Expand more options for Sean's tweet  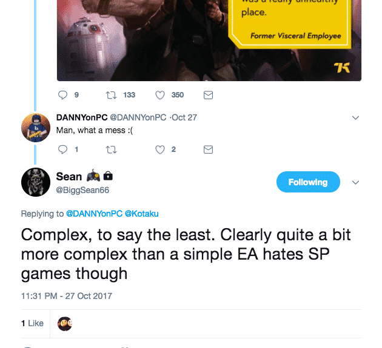click(356, 182)
